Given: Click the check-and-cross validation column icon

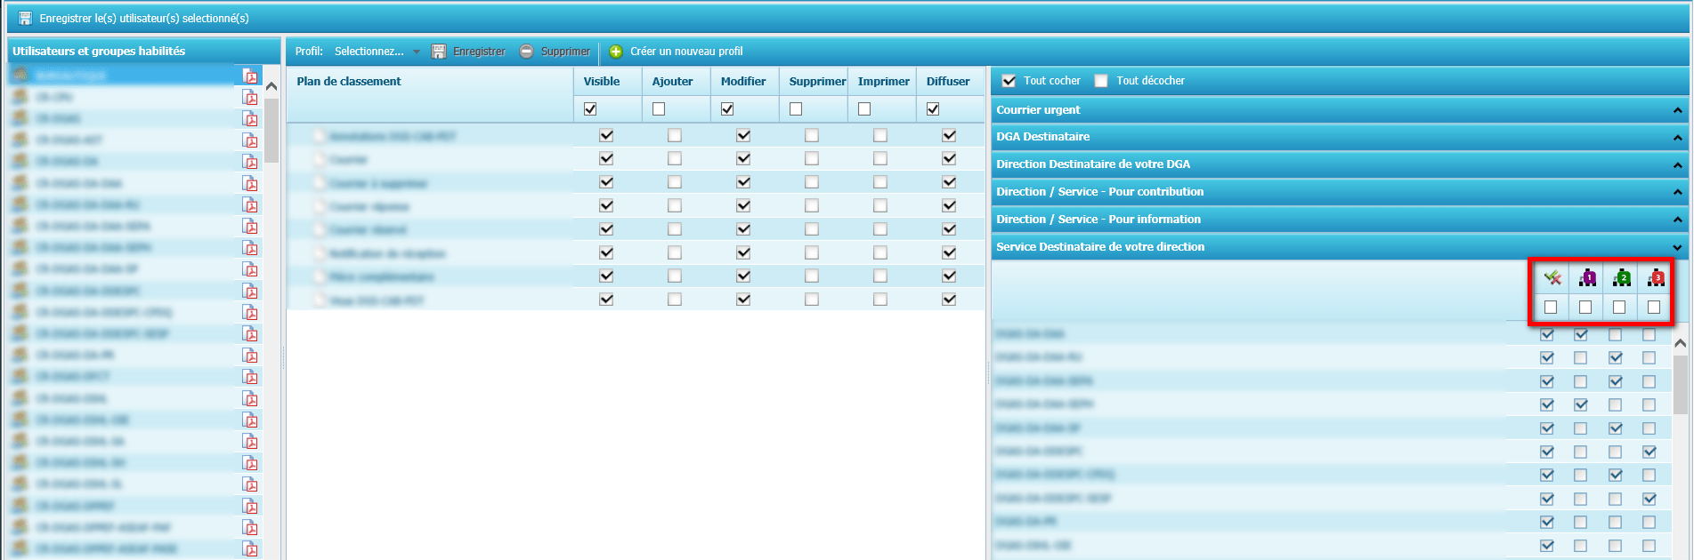Looking at the screenshot, I should point(1552,278).
